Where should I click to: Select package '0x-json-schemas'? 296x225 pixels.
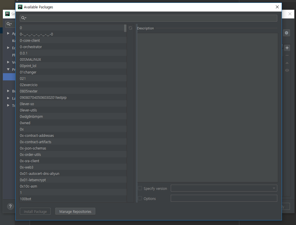(73, 148)
